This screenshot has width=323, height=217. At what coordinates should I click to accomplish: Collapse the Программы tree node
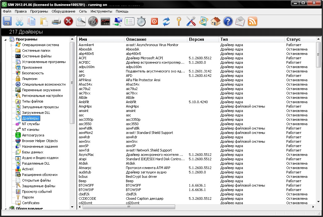[x=5, y=40]
